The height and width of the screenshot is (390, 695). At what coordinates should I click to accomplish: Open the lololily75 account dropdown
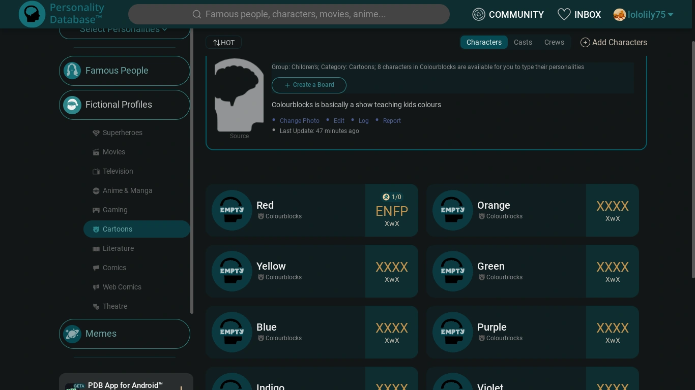pyautogui.click(x=643, y=14)
